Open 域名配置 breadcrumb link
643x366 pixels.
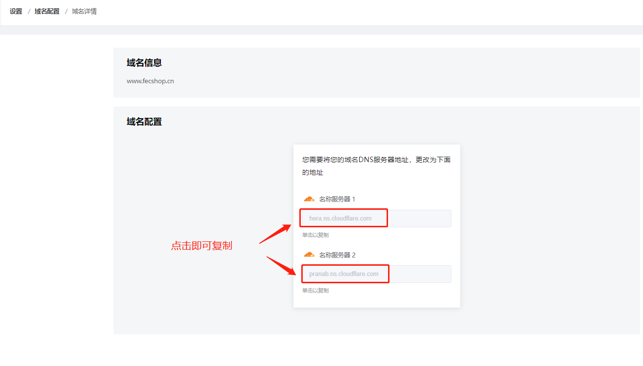47,11
